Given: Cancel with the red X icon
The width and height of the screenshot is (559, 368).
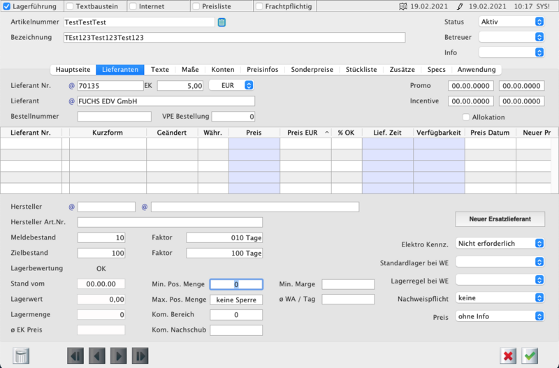Looking at the screenshot, I should click(509, 355).
